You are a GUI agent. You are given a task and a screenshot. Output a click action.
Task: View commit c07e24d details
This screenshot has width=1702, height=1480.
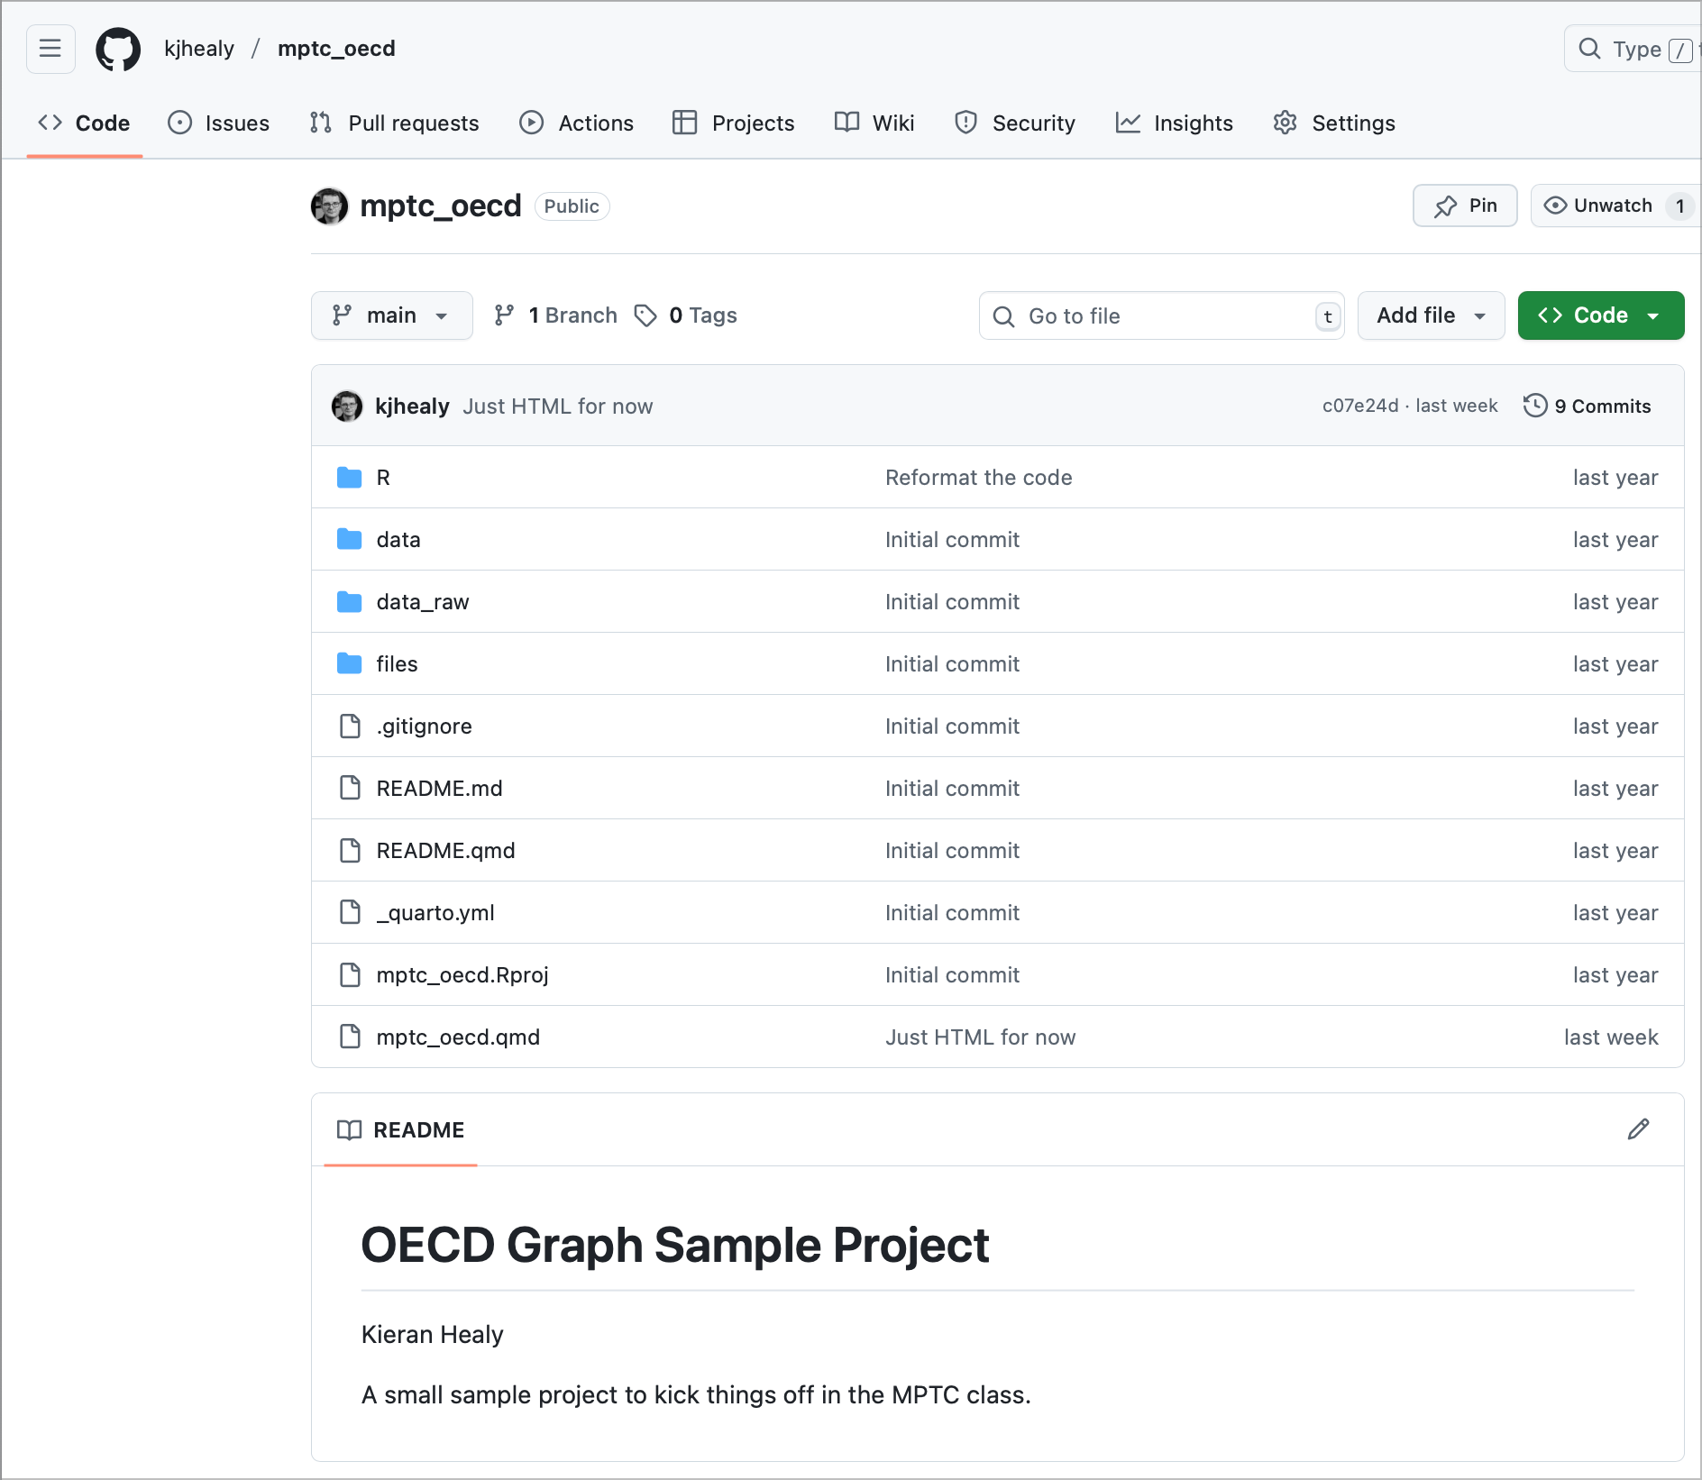coord(1359,406)
